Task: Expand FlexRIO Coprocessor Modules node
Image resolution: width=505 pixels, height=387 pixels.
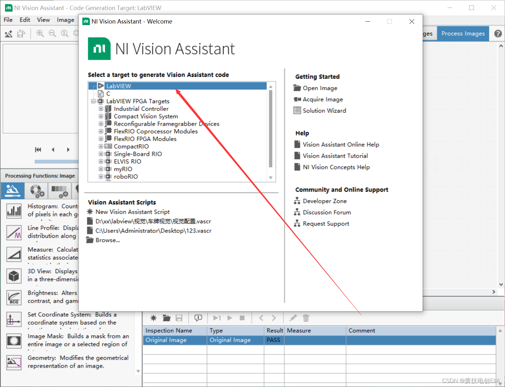Action: (x=101, y=131)
